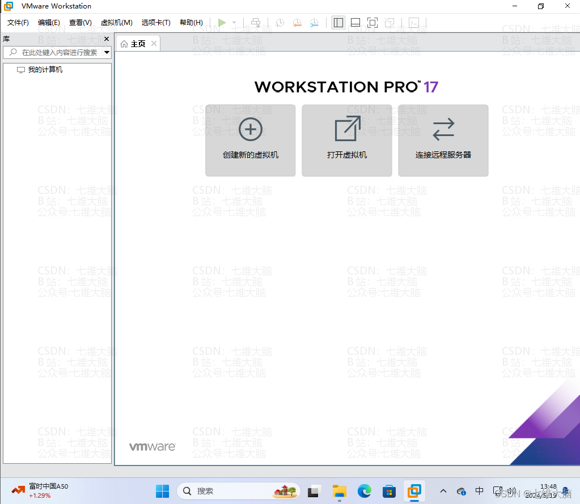Open Task View on the taskbar
Viewport: 580px width, 504px height.
(x=313, y=491)
